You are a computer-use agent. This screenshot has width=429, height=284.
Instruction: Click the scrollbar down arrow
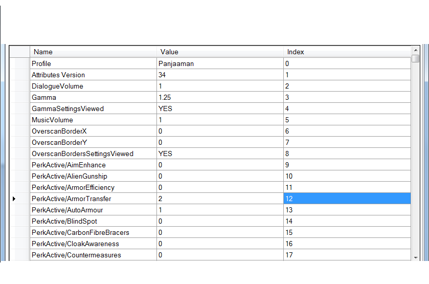point(415,257)
